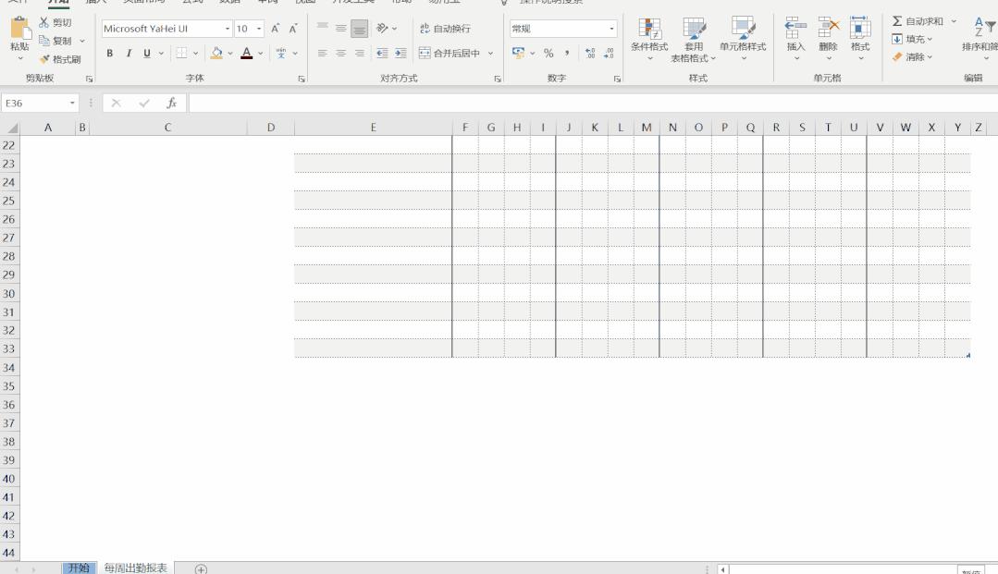
Task: Select all cells with corner triangle
Action: click(x=11, y=128)
